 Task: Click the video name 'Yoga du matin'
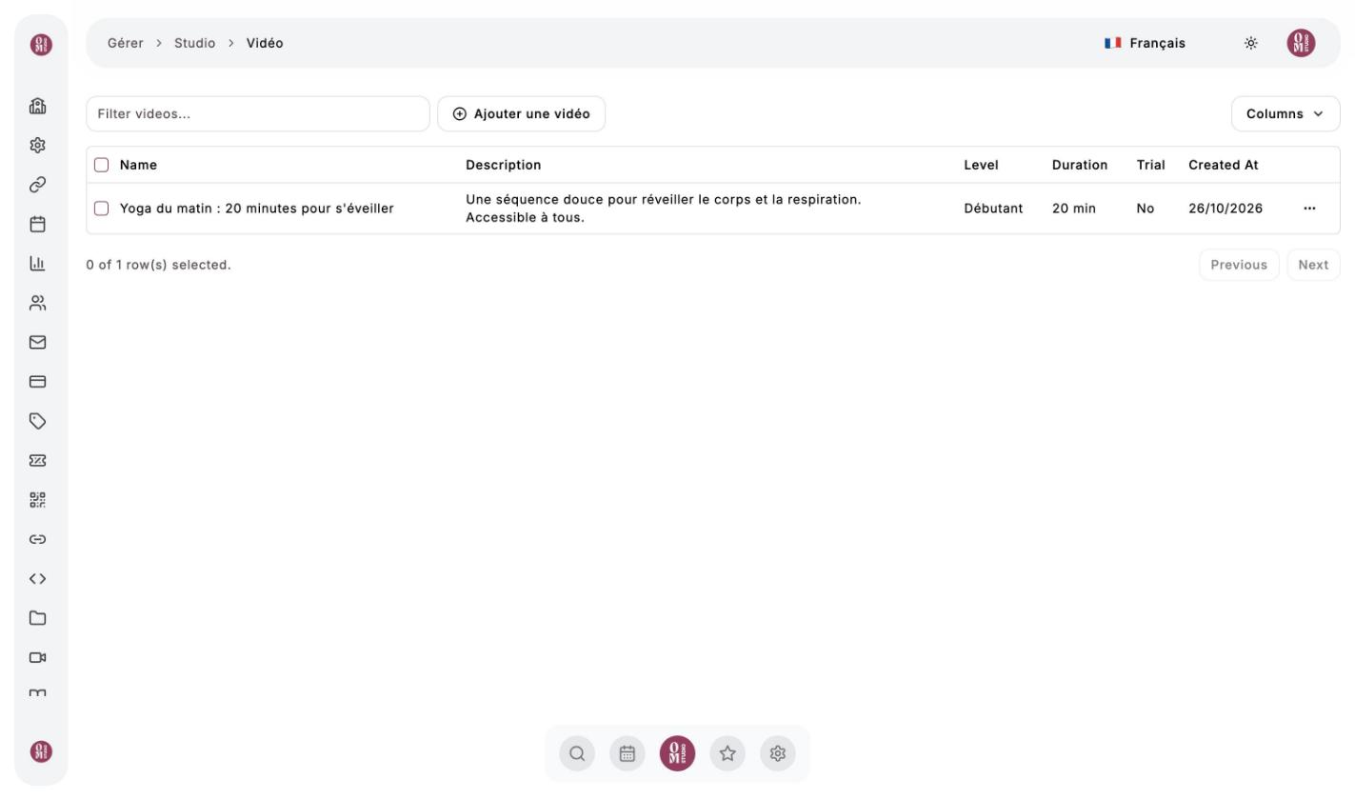[256, 209]
